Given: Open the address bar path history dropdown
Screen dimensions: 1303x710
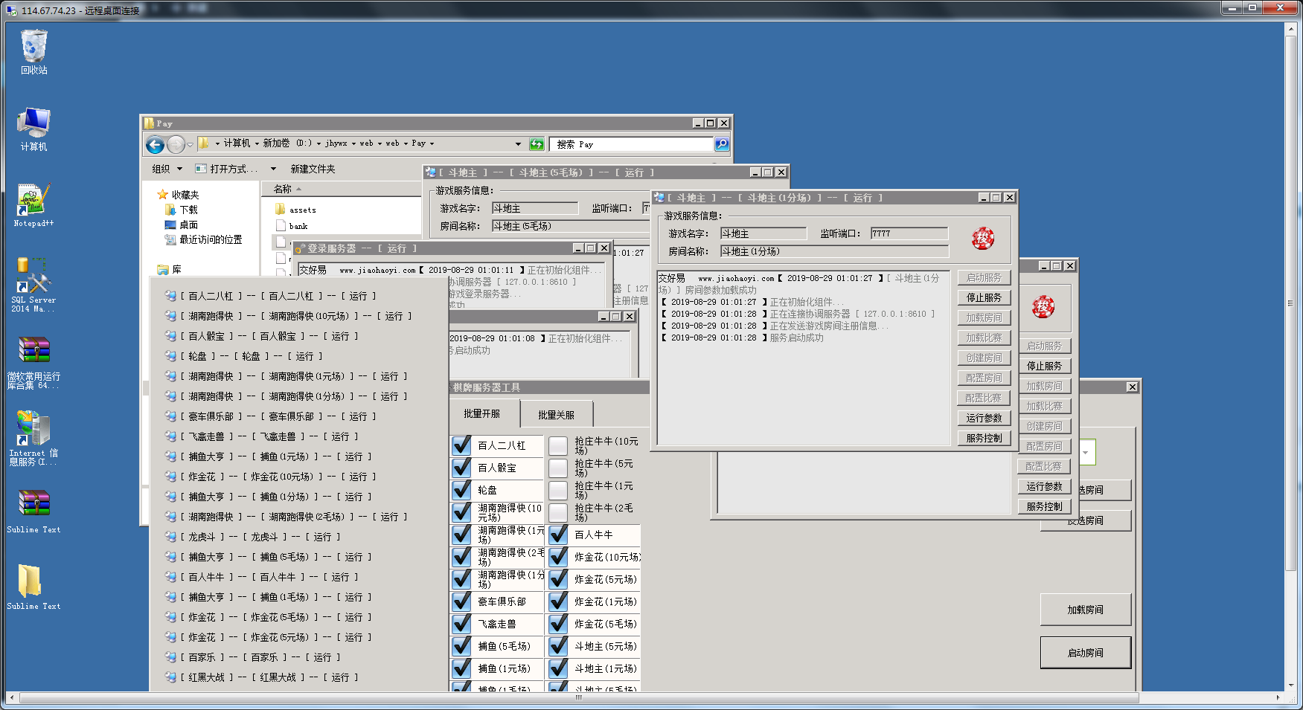Looking at the screenshot, I should click(518, 144).
